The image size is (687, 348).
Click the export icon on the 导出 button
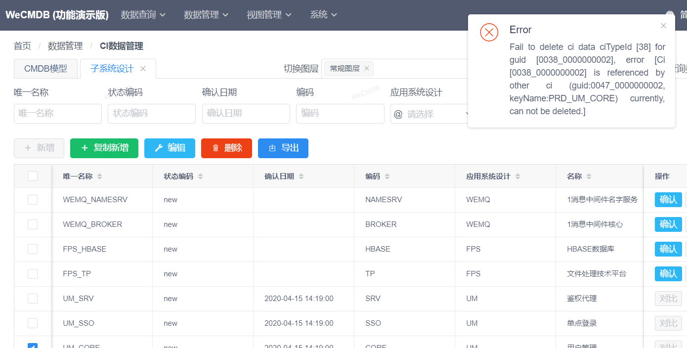[x=272, y=147]
